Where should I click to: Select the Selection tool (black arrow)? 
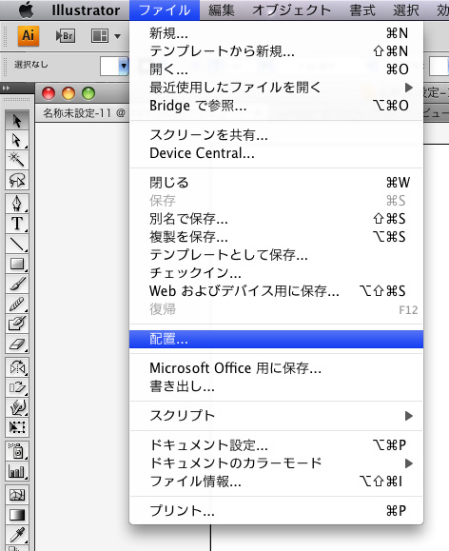(17, 121)
